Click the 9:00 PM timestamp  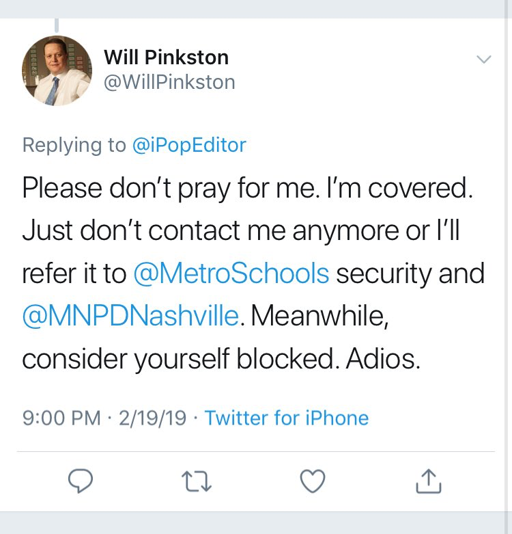point(61,418)
